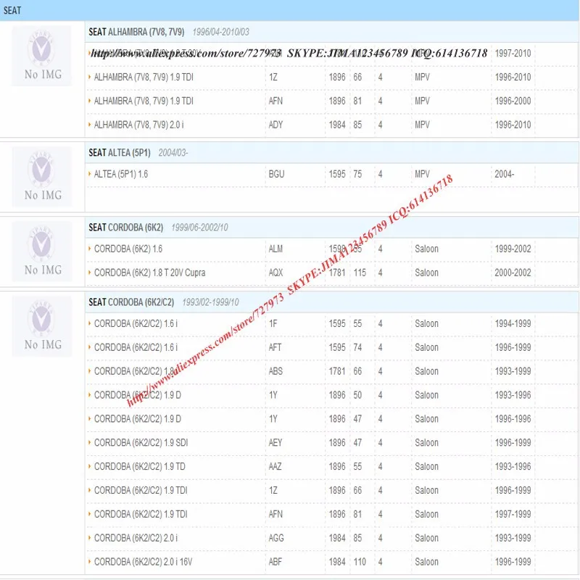Click the year range 1994-1999
The image size is (580, 580).
point(513,324)
